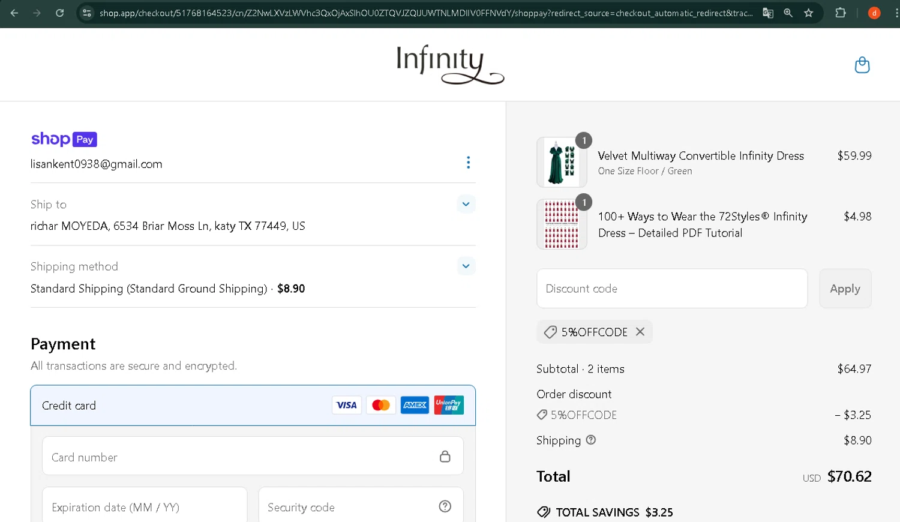
Task: Open account options three-dot menu
Action: (468, 163)
